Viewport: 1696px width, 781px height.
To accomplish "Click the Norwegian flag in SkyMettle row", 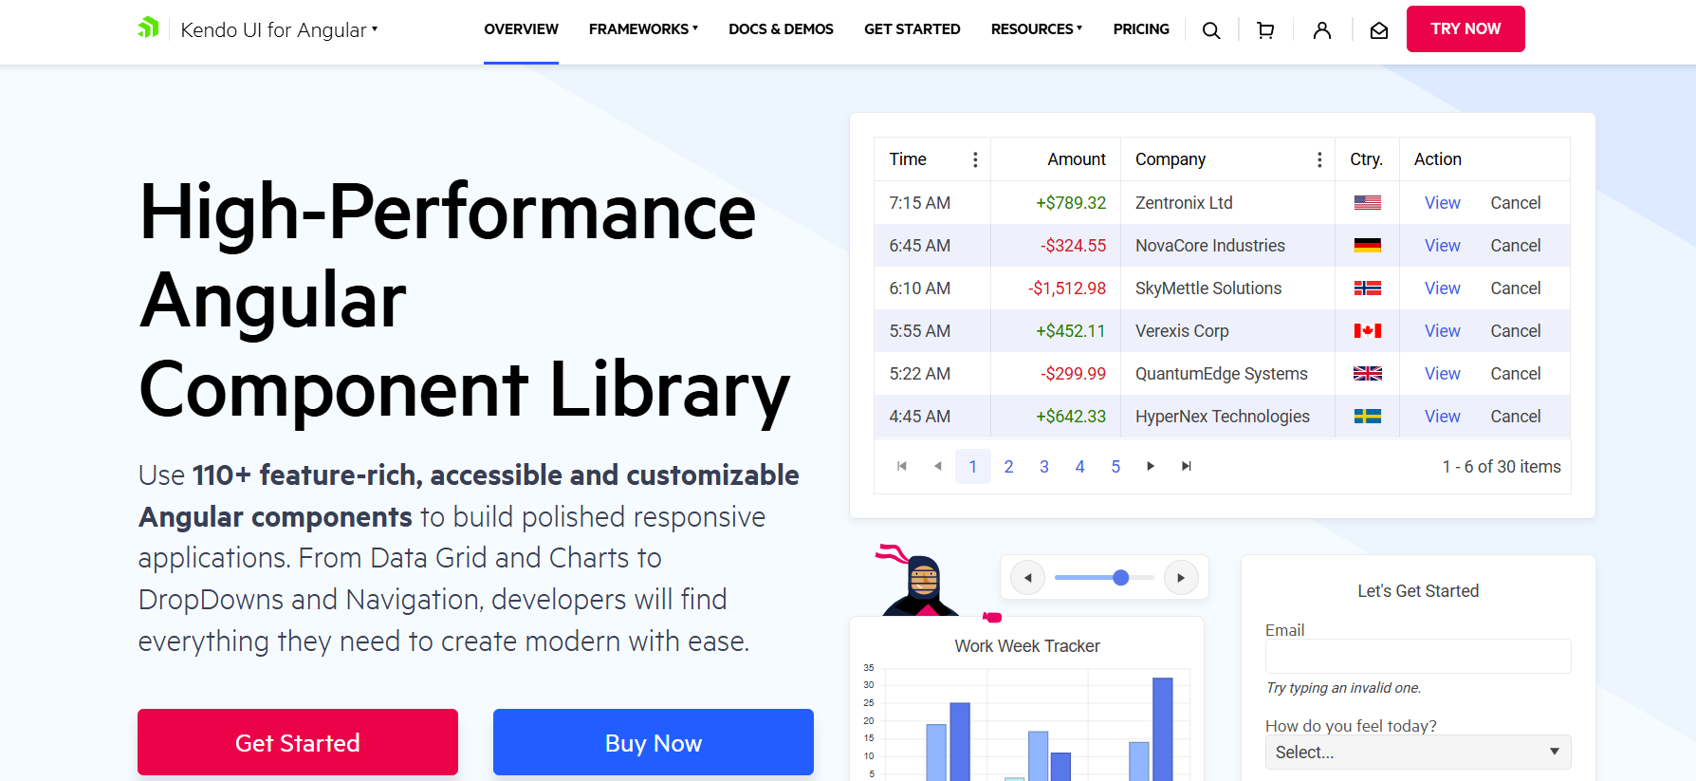I will [1367, 288].
